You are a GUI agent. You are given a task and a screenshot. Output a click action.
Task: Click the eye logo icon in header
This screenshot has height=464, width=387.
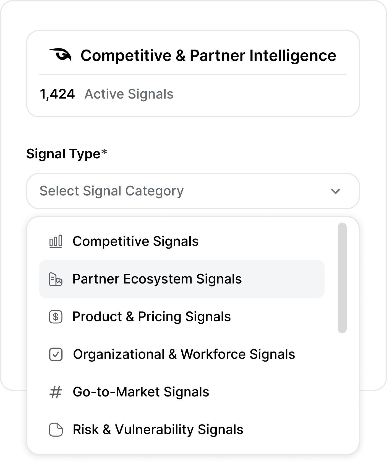[61, 55]
